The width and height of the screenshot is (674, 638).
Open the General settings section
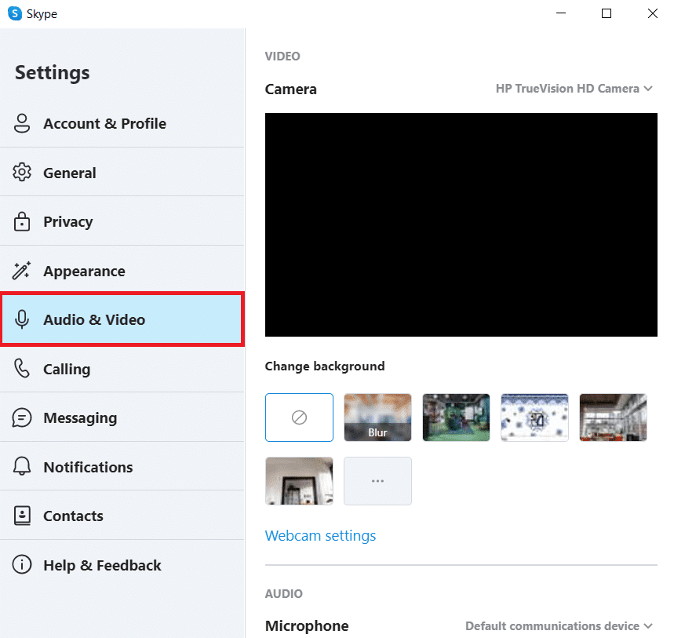(122, 173)
